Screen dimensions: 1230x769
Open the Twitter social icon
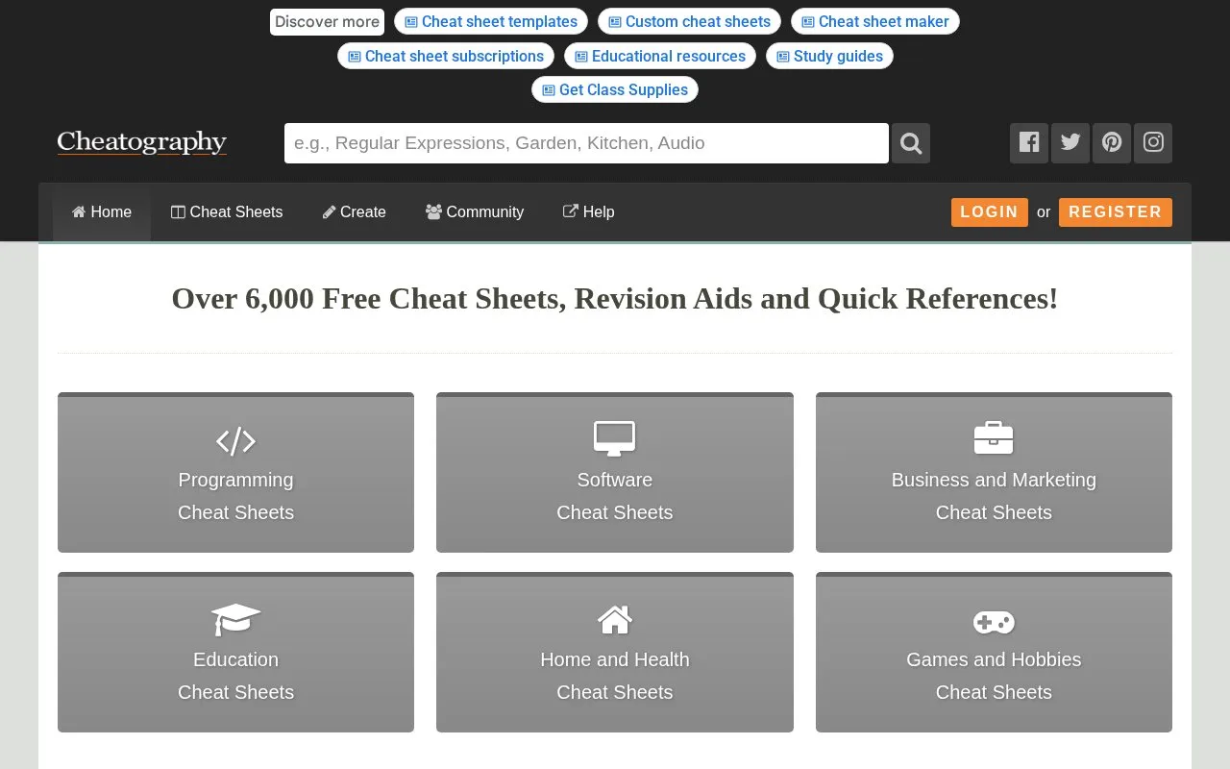click(x=1070, y=143)
